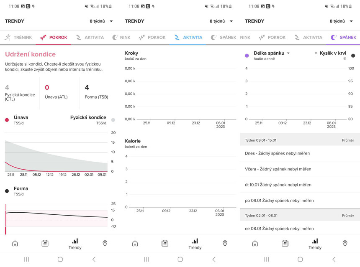Switch to the Trénink tab
Viewport: 360px width, 267px height.
pos(18,37)
